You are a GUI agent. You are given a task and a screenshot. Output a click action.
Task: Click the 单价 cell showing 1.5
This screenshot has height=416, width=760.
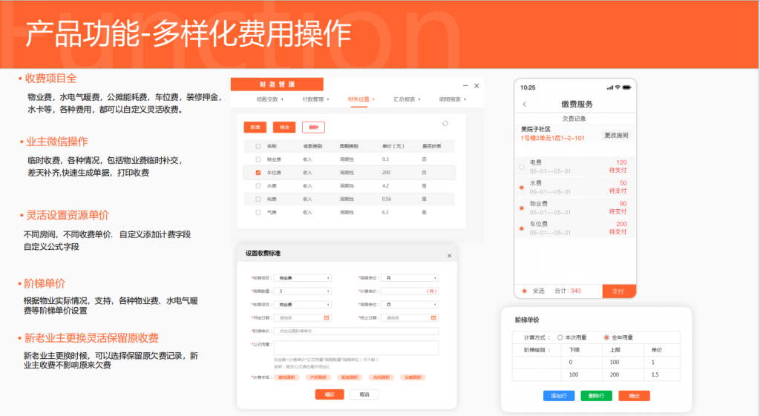click(662, 374)
